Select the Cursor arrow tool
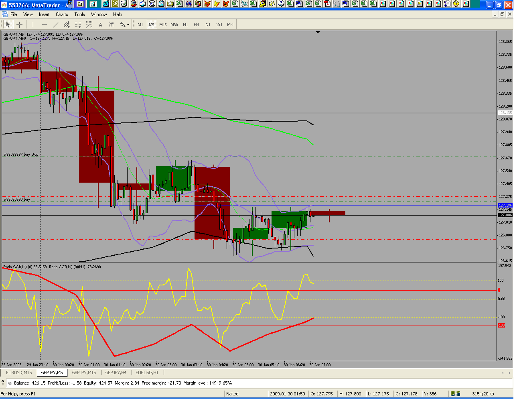515x399 pixels. (8, 25)
